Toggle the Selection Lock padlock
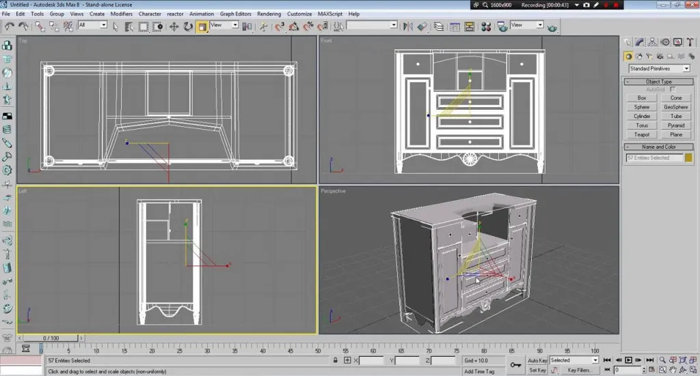 pos(335,360)
